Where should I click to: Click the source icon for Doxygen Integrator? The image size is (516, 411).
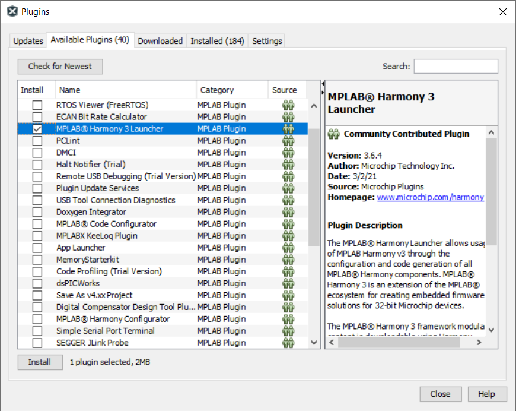(288, 211)
